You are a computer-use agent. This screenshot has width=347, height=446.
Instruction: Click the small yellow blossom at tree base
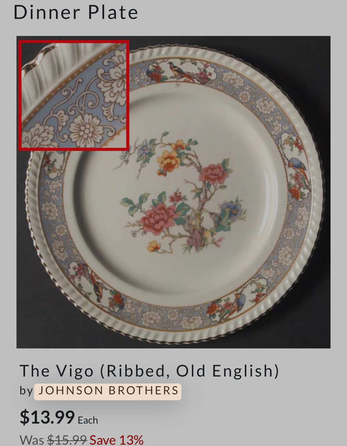coord(154,246)
